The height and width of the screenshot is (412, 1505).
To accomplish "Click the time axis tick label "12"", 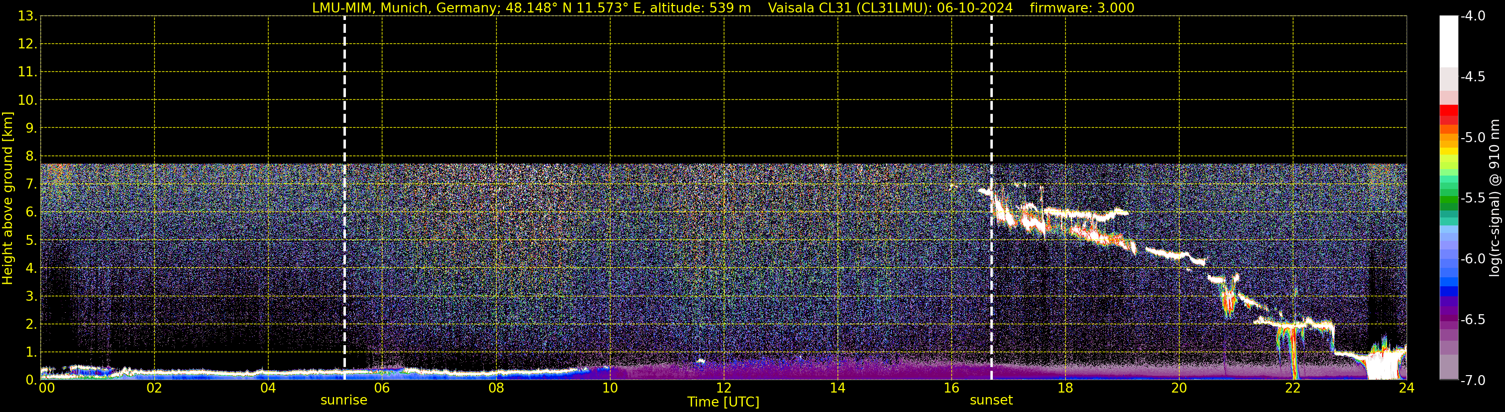I will click(x=724, y=388).
